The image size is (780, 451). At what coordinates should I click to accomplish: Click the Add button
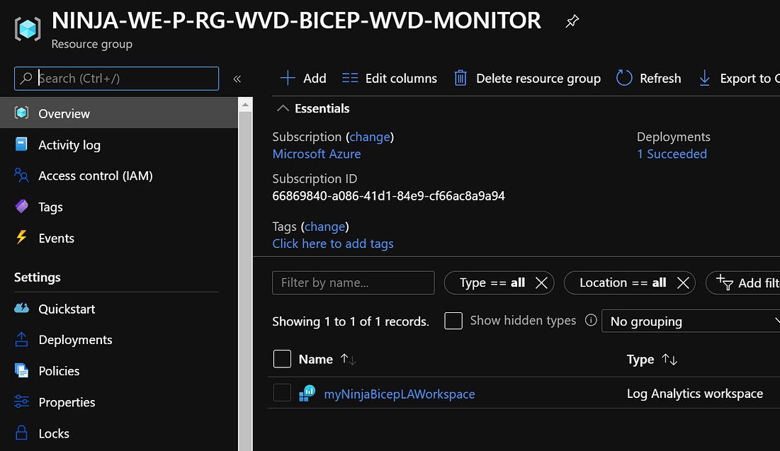pos(303,78)
